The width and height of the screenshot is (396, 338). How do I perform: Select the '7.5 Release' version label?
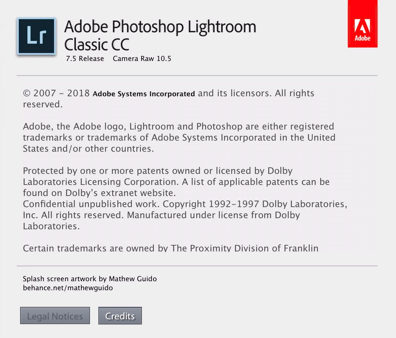(x=85, y=59)
